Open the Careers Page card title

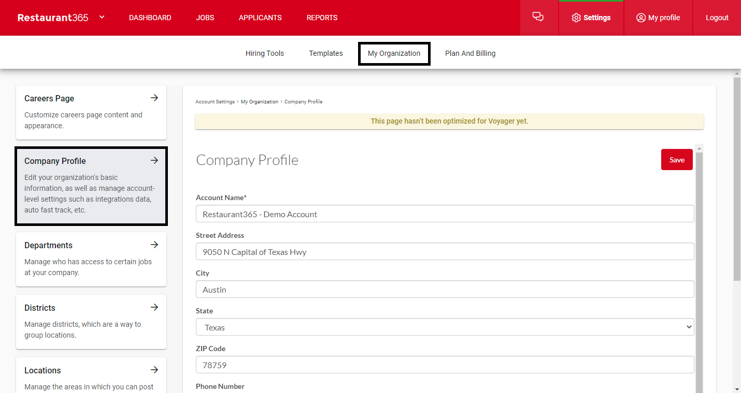[x=49, y=98]
